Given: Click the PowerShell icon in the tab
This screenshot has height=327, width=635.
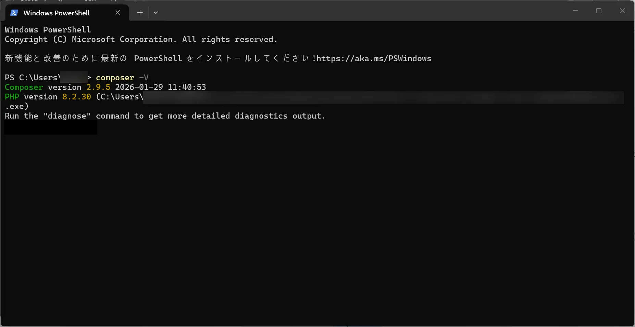Looking at the screenshot, I should coord(14,13).
